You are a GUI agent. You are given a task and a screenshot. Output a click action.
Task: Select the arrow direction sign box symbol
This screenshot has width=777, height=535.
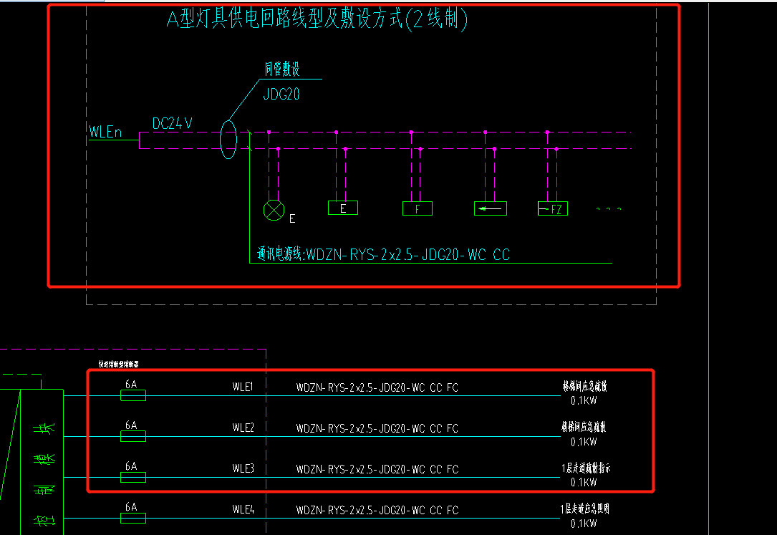coord(491,208)
